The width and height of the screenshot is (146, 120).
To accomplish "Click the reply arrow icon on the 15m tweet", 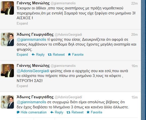I will point(52,112).
